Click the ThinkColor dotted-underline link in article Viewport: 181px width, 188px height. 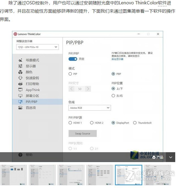tap(162, 3)
